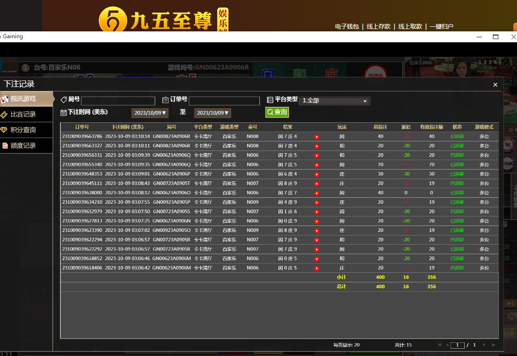Focus the 订单号 text field
The height and width of the screenshot is (356, 517).
pos(224,101)
